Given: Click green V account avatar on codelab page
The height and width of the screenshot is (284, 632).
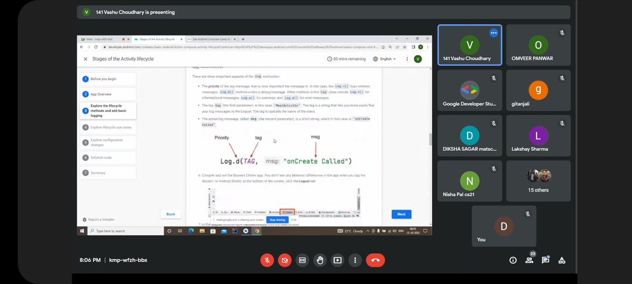Looking at the screenshot, I should point(418,59).
